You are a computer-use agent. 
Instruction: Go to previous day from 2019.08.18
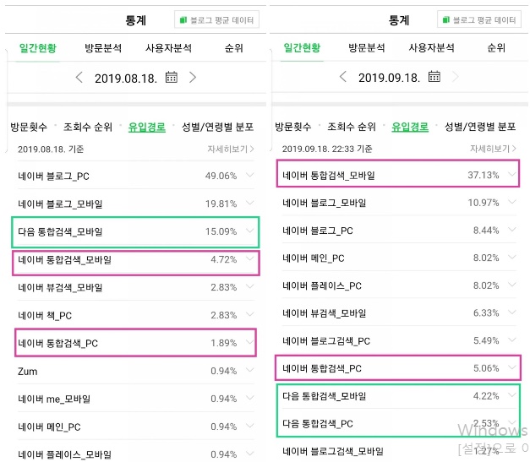79,78
